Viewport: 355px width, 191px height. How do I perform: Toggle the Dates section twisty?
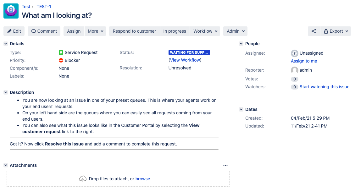(x=241, y=109)
